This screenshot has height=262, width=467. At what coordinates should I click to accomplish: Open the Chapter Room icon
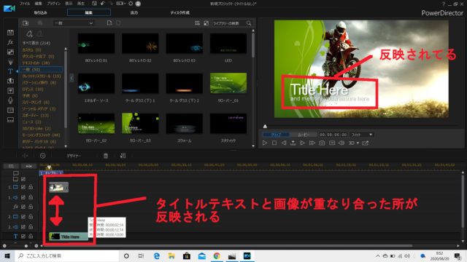10,110
